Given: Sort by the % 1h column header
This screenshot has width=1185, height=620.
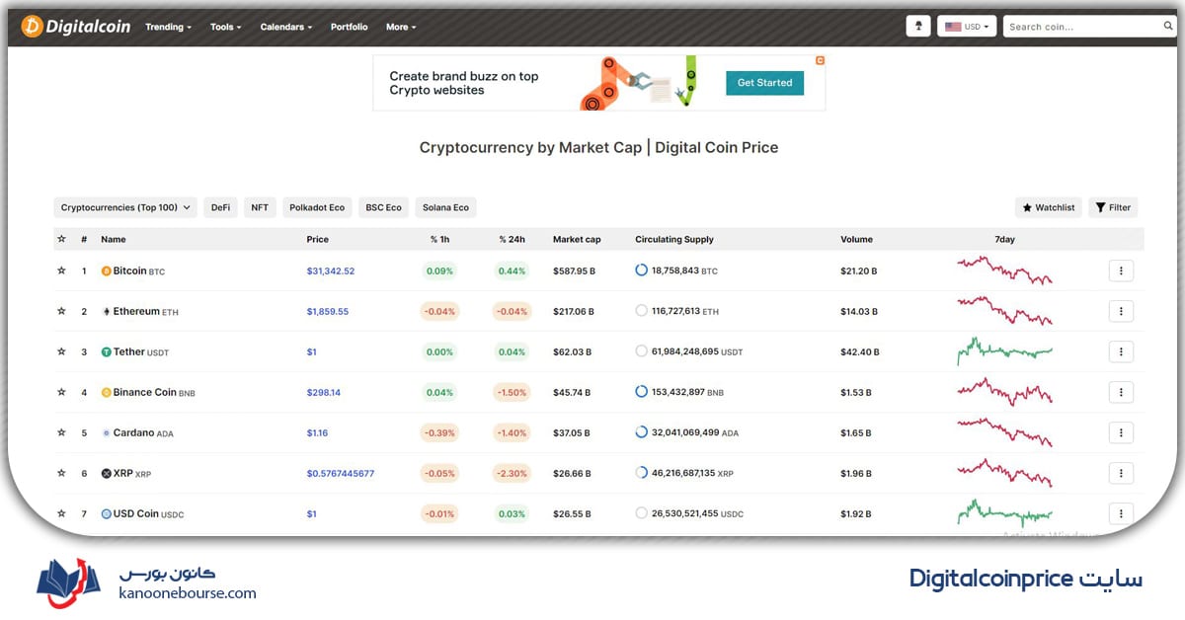Looking at the screenshot, I should click(x=440, y=239).
